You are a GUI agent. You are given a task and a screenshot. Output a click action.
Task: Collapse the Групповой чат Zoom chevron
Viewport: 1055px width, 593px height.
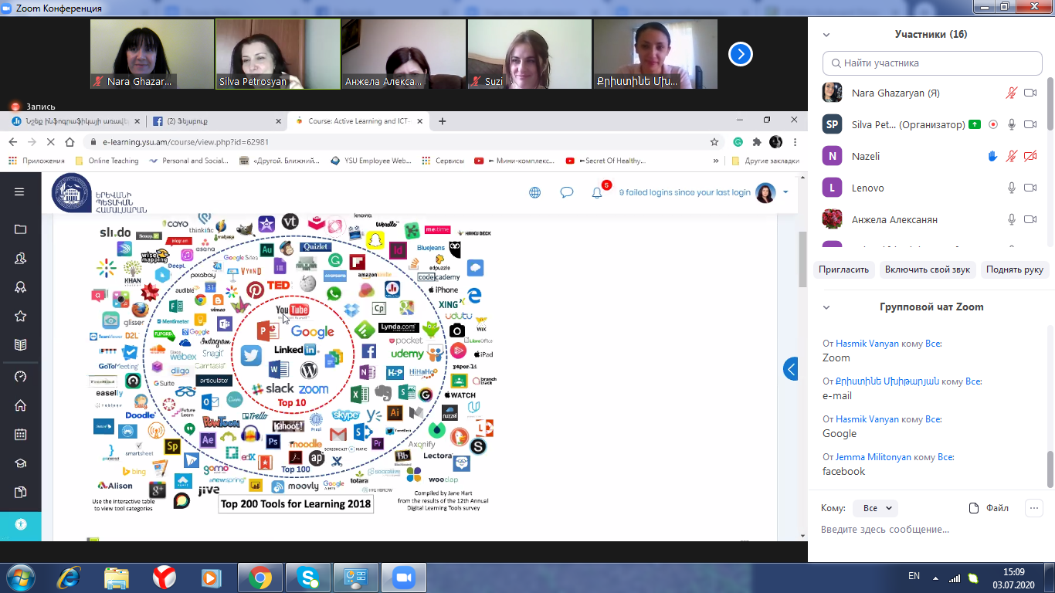coord(826,307)
